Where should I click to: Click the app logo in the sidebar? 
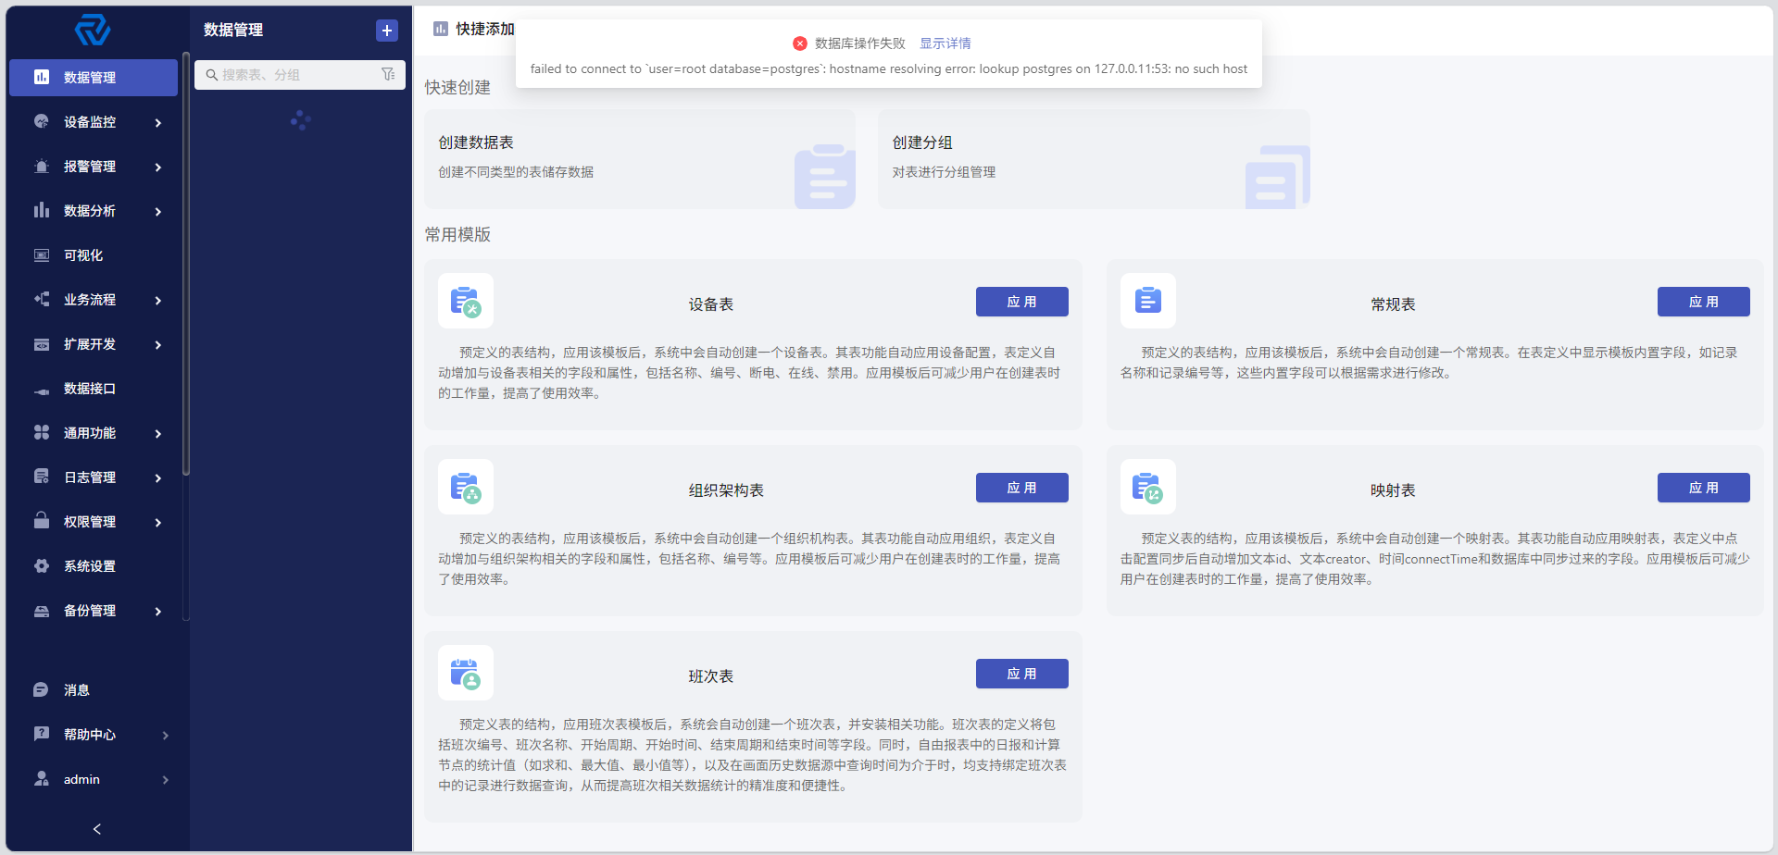tap(93, 31)
